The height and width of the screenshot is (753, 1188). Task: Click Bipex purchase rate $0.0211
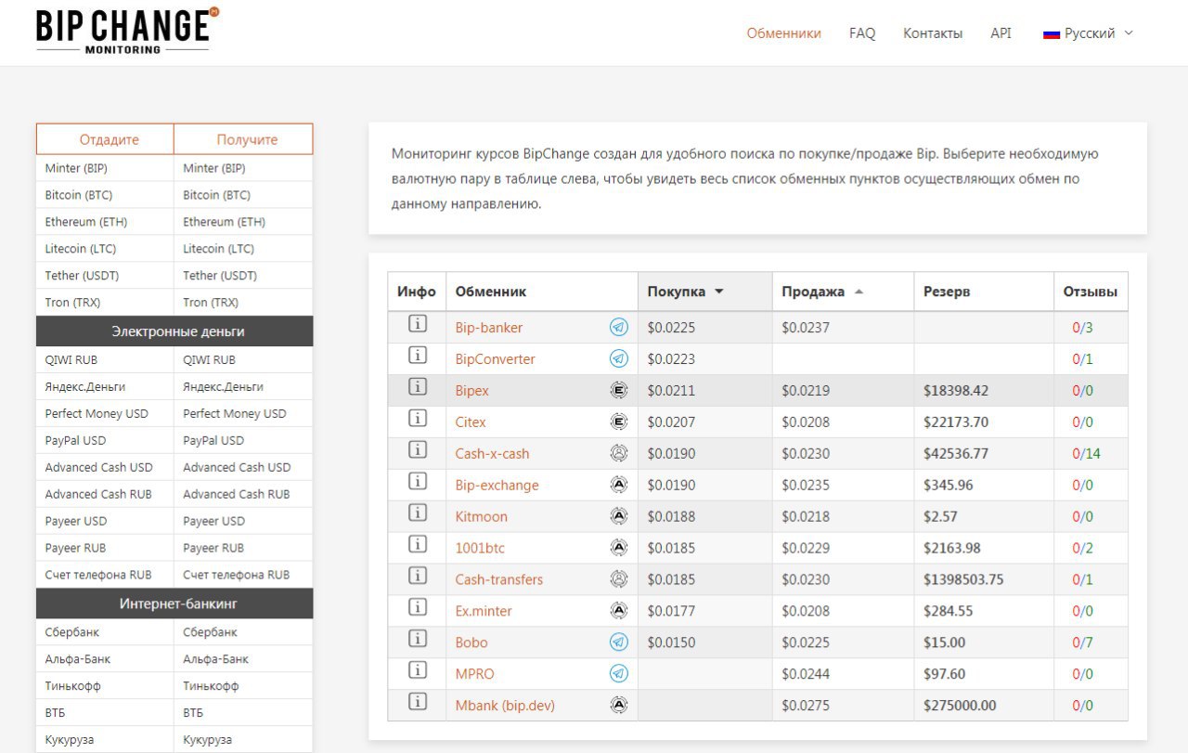tap(671, 390)
